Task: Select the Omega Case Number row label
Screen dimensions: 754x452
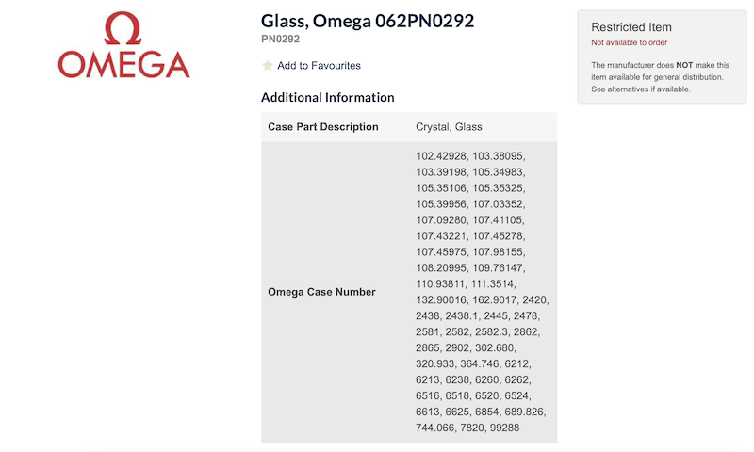Action: [x=322, y=292]
